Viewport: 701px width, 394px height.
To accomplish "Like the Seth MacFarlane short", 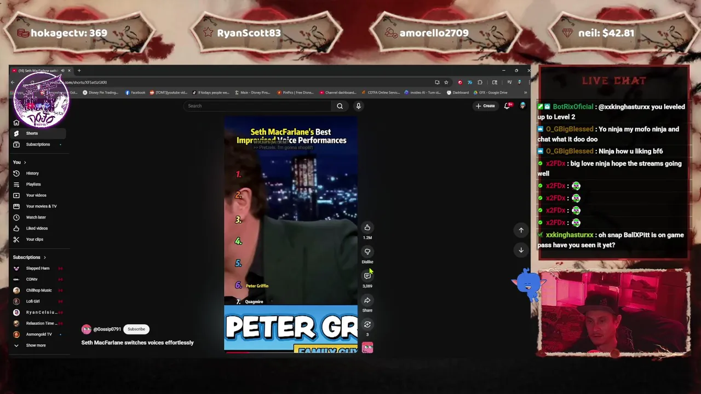I will tap(367, 228).
